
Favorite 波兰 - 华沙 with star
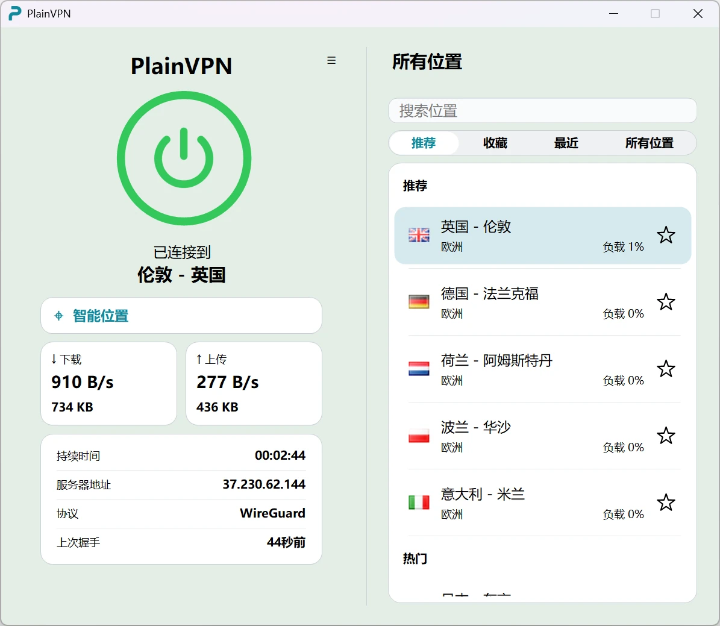(666, 436)
